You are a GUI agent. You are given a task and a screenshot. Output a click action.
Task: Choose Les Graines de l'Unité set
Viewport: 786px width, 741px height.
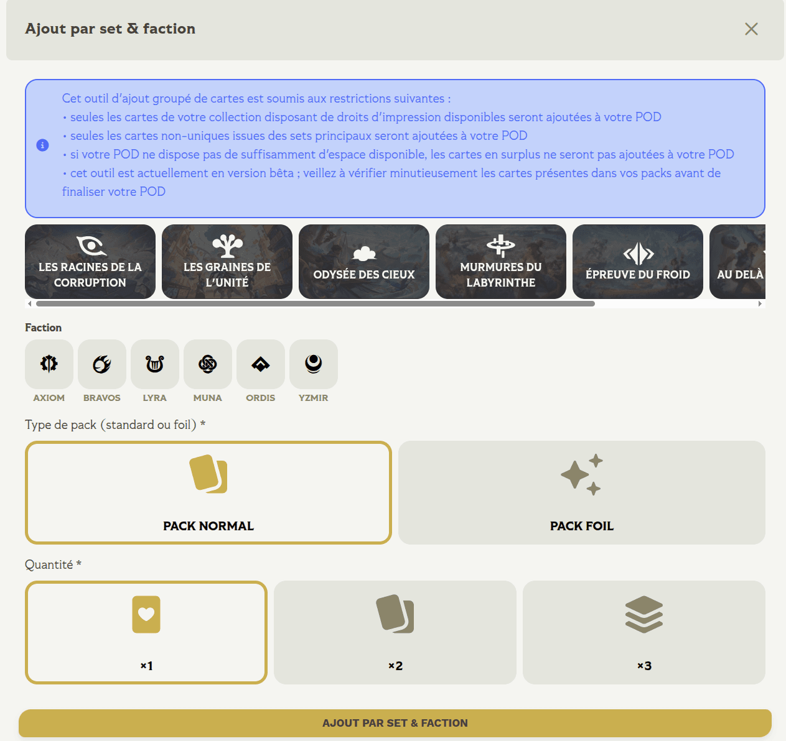[227, 262]
